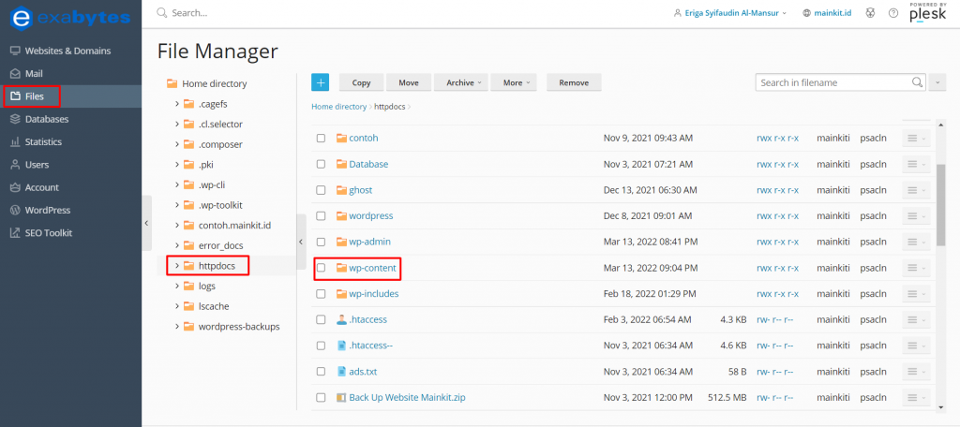The image size is (960, 427).
Task: Click the ads.txt file icon
Action: [x=341, y=372]
